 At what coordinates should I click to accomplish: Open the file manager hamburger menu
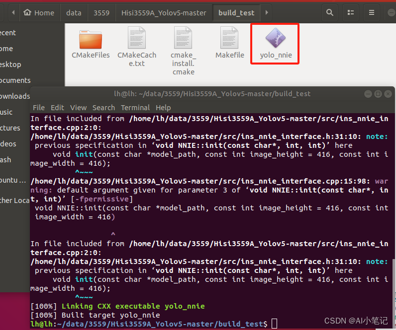(x=372, y=12)
